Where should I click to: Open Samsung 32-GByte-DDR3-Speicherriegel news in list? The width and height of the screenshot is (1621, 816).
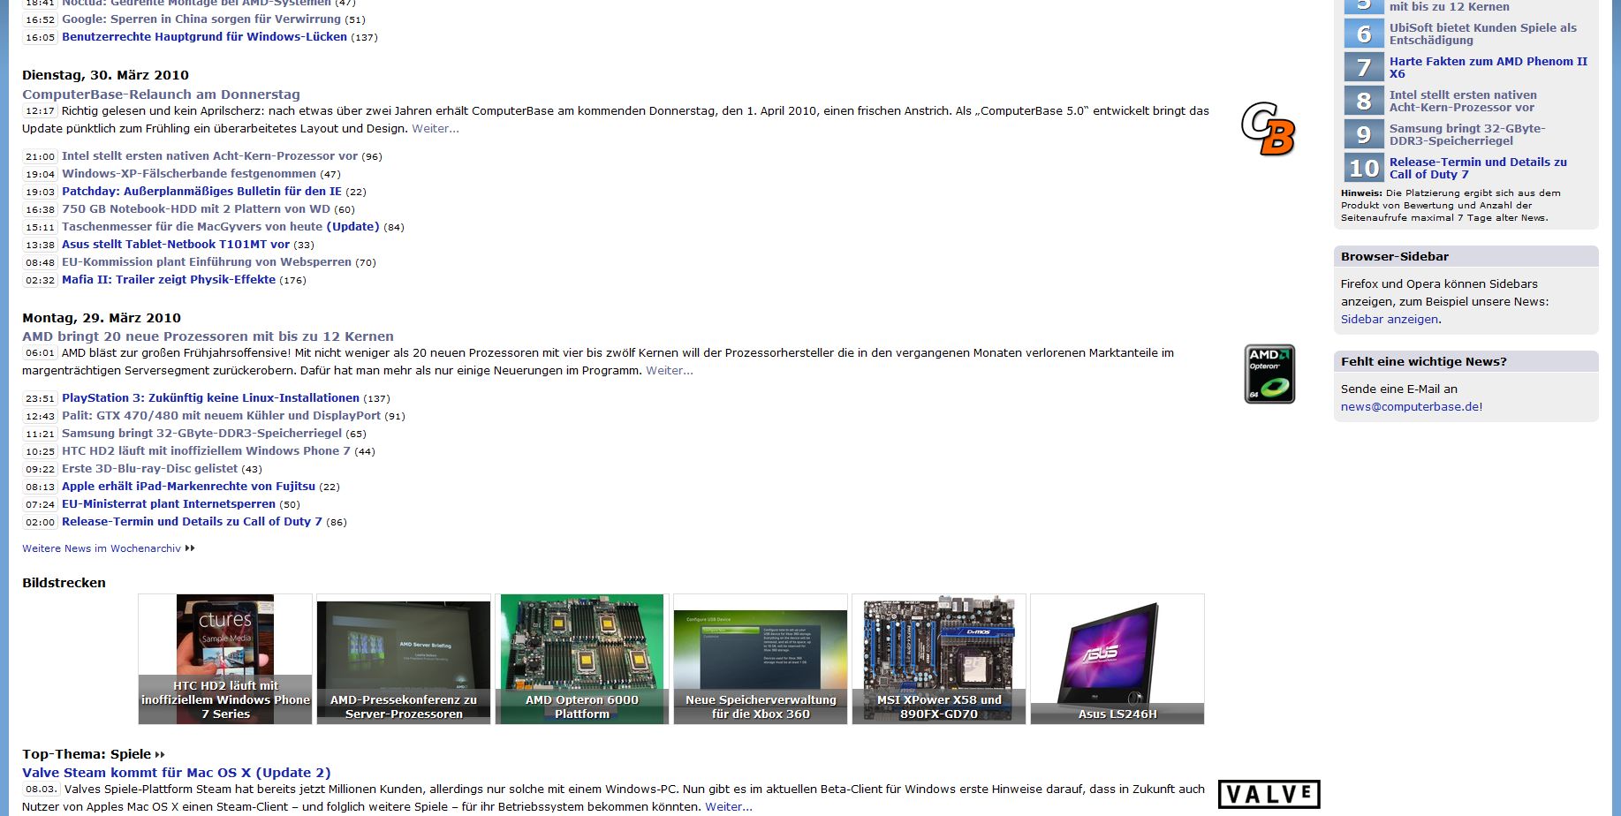point(201,434)
